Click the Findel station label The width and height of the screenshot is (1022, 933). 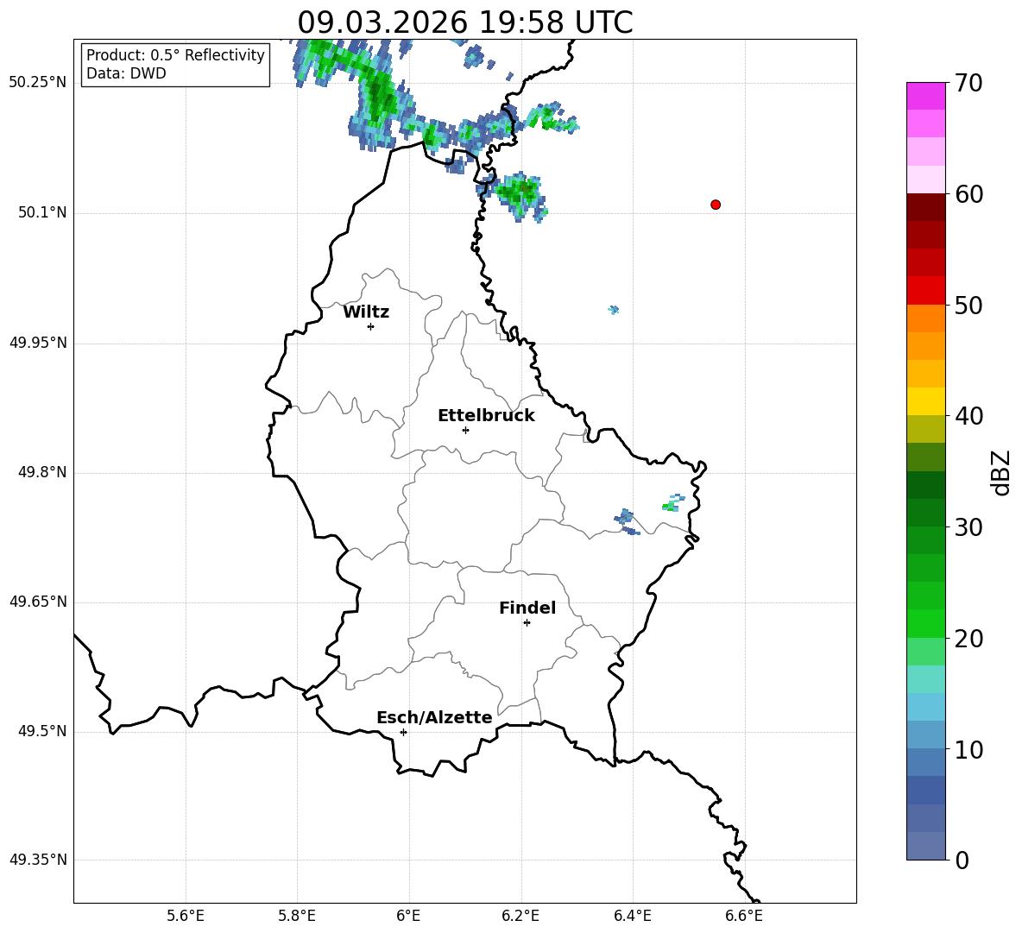point(527,608)
